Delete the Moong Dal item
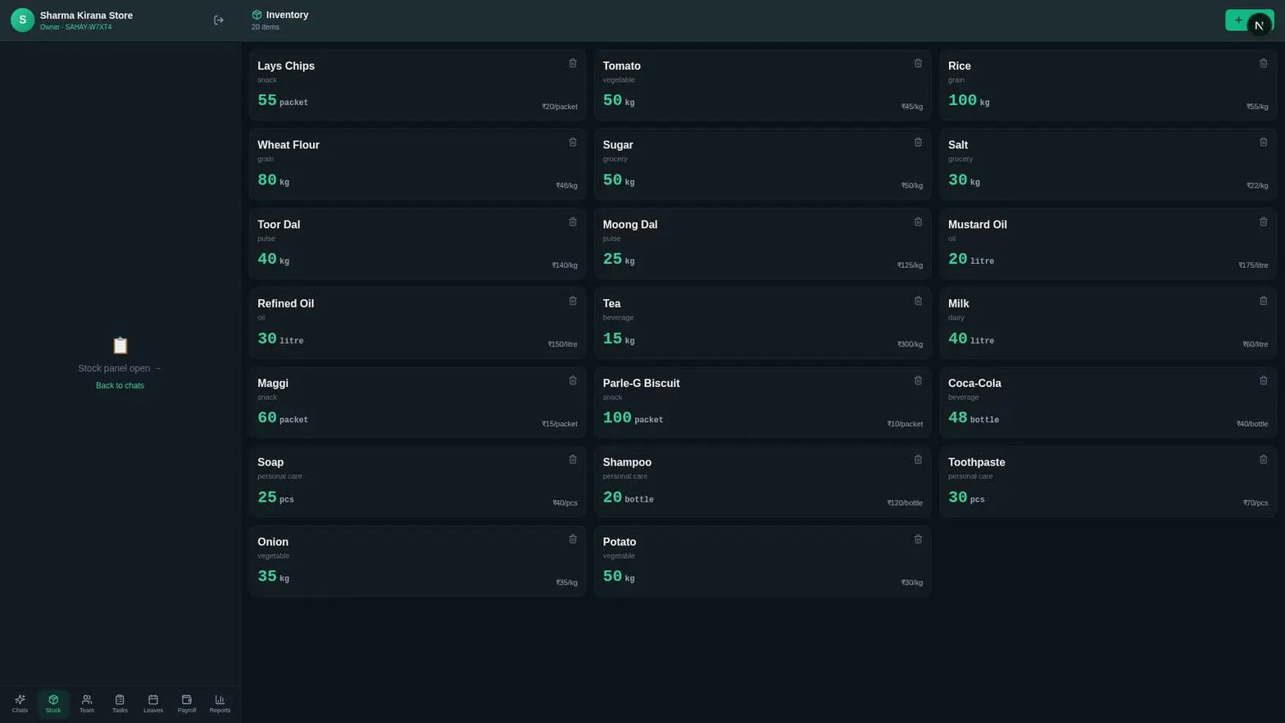The image size is (1285, 723). (918, 221)
